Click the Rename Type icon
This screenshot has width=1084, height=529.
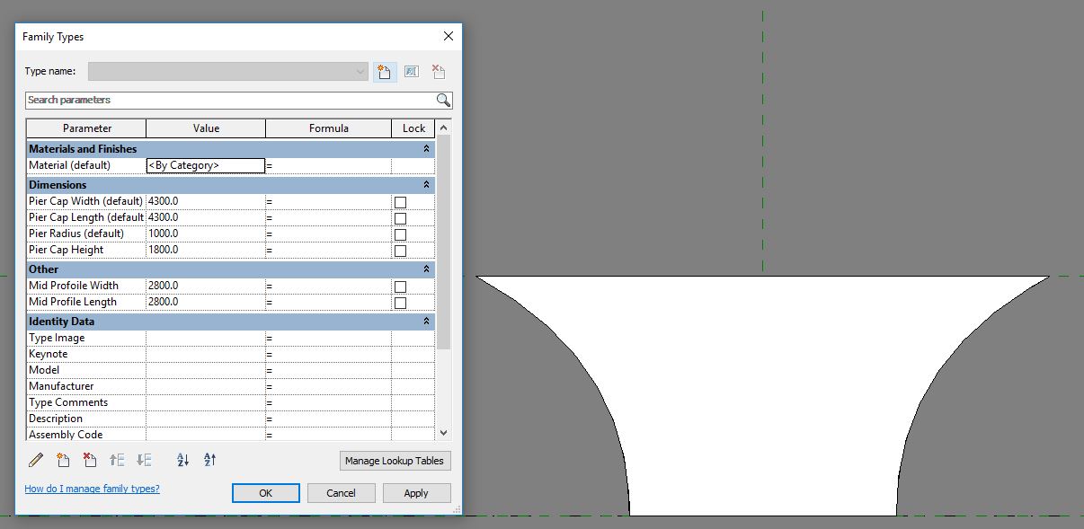(x=412, y=72)
